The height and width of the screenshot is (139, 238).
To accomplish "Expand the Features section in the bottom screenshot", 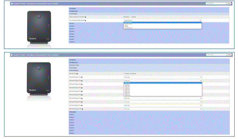I will tap(149, 60).
